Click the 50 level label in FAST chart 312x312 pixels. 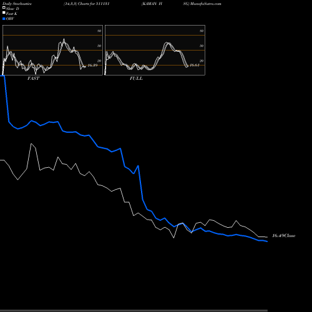[99, 46]
